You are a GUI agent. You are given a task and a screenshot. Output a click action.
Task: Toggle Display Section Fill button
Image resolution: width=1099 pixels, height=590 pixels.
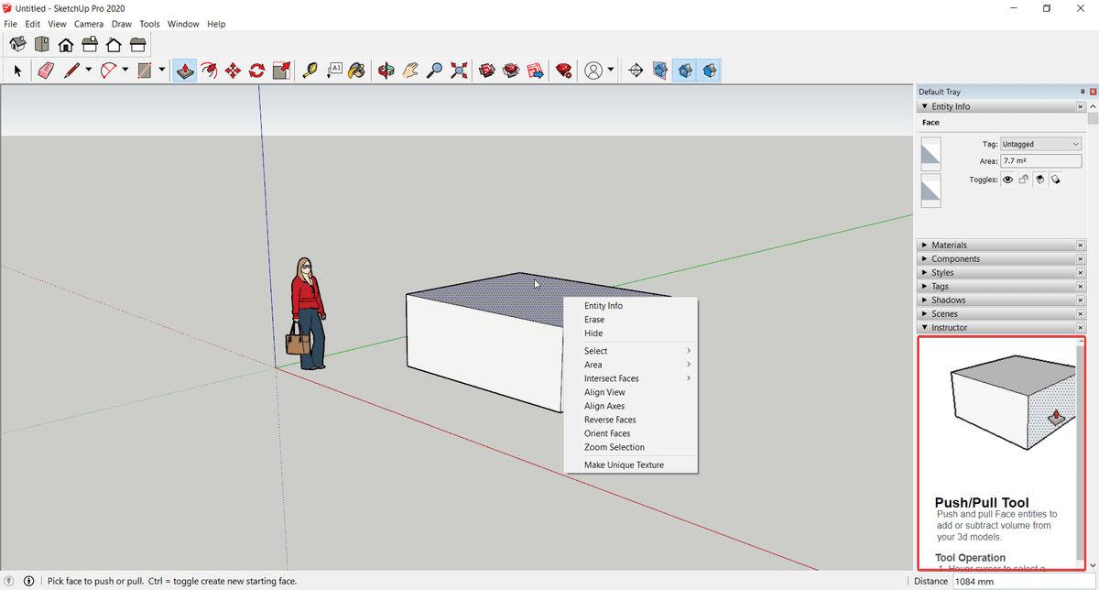click(x=709, y=71)
